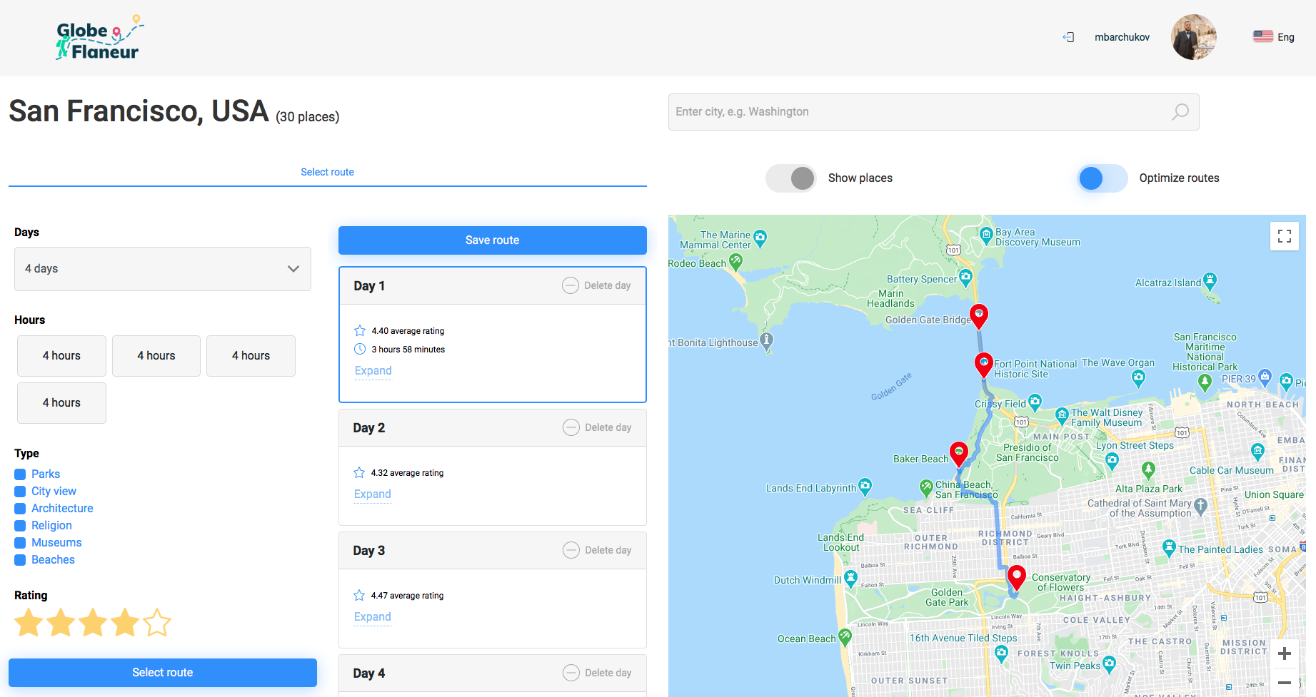Click the Baker Beach red marker
The image size is (1316, 697).
point(959,454)
